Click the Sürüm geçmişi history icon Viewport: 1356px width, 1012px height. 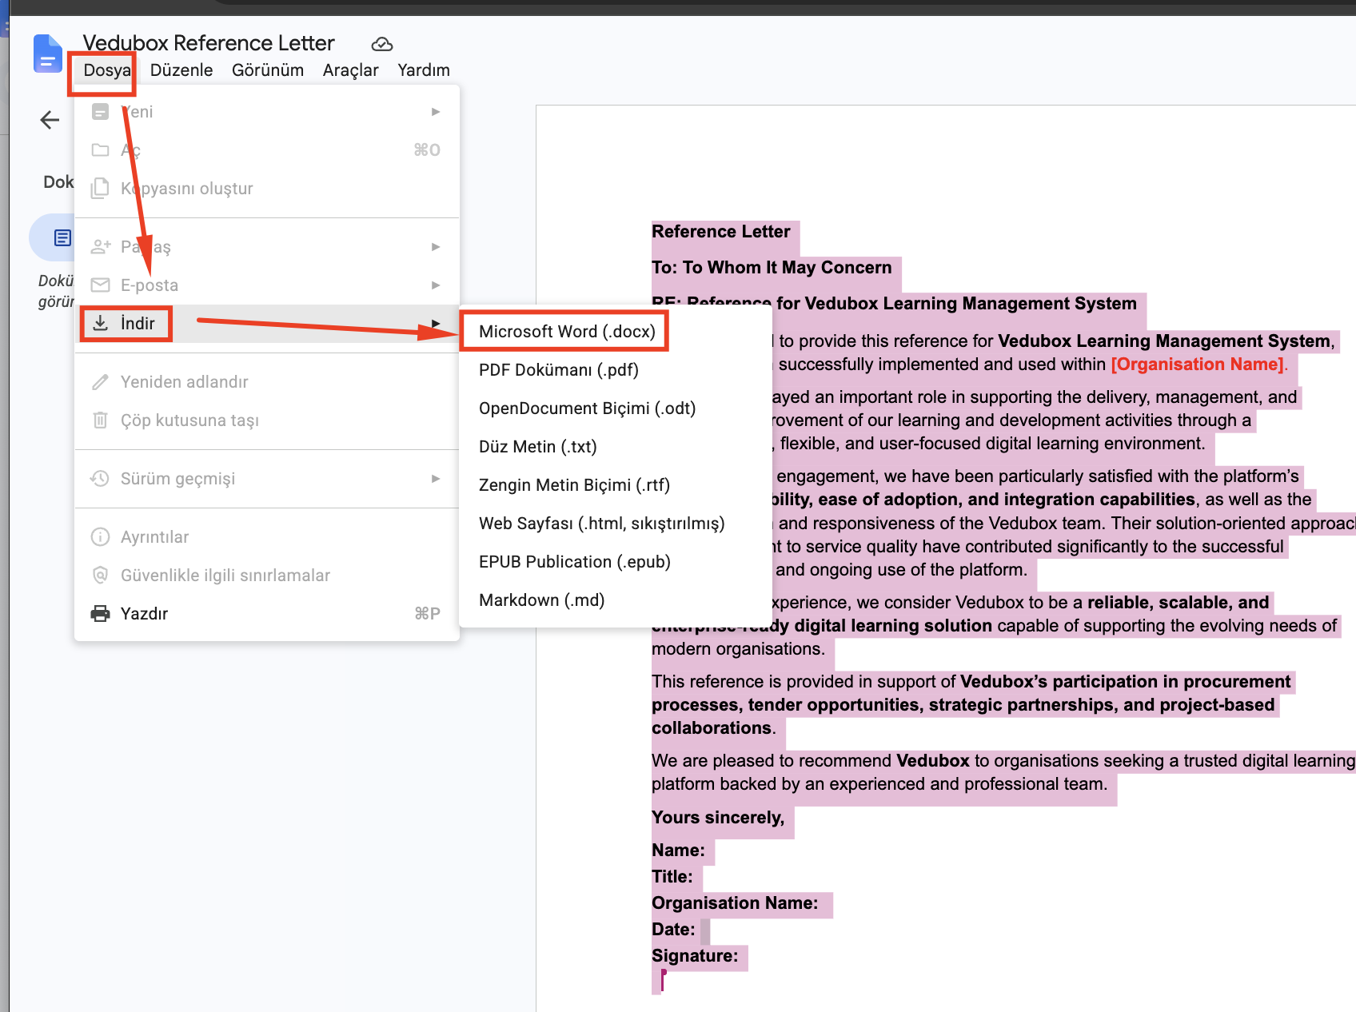100,479
